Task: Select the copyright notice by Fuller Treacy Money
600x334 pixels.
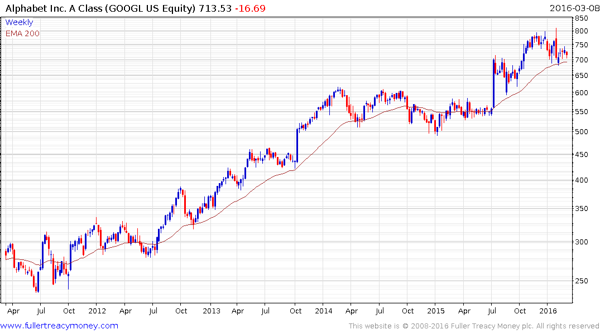Action: coord(474,326)
